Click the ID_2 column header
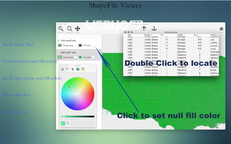 pyautogui.click(x=196, y=35)
